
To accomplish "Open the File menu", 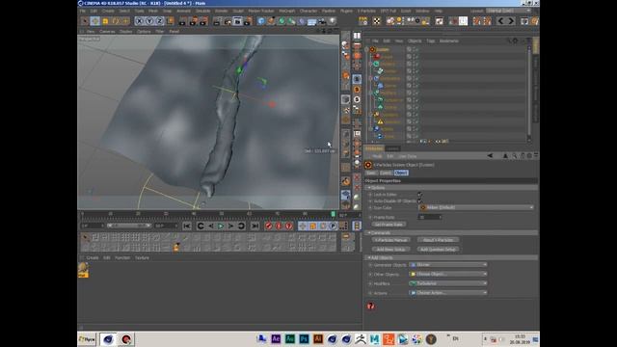I will pos(83,11).
